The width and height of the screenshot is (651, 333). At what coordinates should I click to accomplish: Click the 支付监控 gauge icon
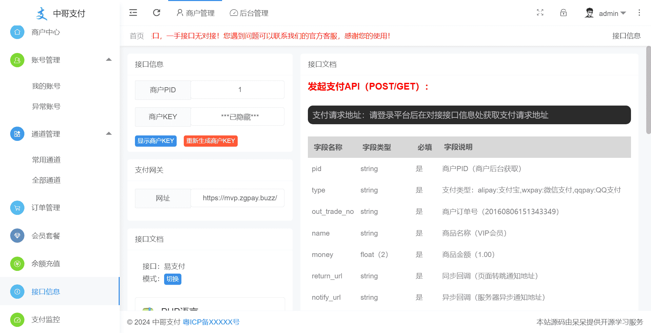(17, 319)
